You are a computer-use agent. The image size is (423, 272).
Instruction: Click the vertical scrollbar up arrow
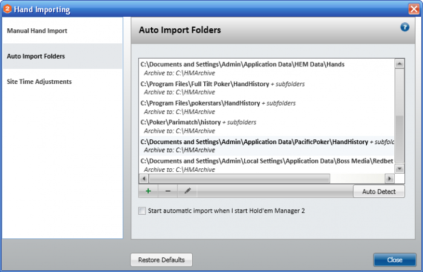coord(399,63)
